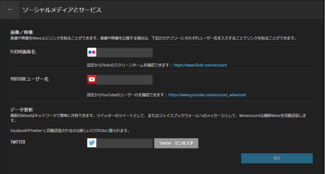The width and height of the screenshot is (325, 174).
Task: Open the flickr.com/account link
Action: coord(200,65)
